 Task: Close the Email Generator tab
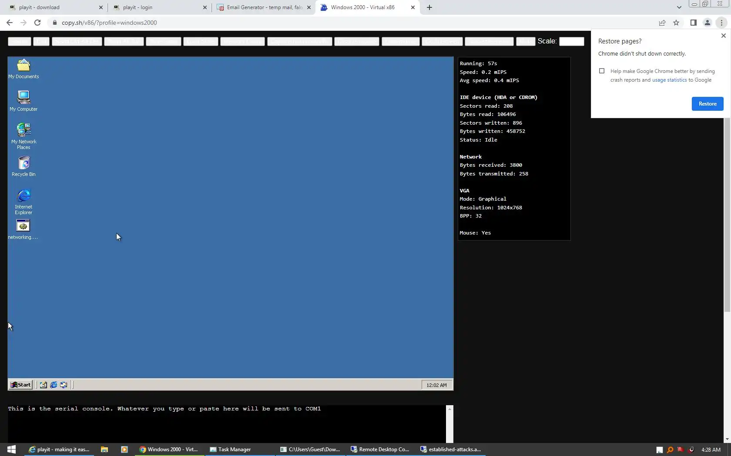[x=309, y=7]
